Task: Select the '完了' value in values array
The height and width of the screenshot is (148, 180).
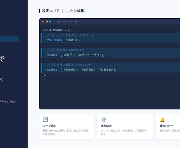Action: 97,55
